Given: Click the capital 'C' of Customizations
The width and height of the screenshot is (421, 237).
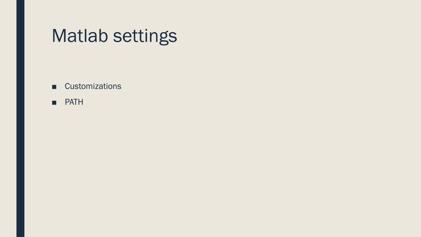Looking at the screenshot, I should pos(67,86).
